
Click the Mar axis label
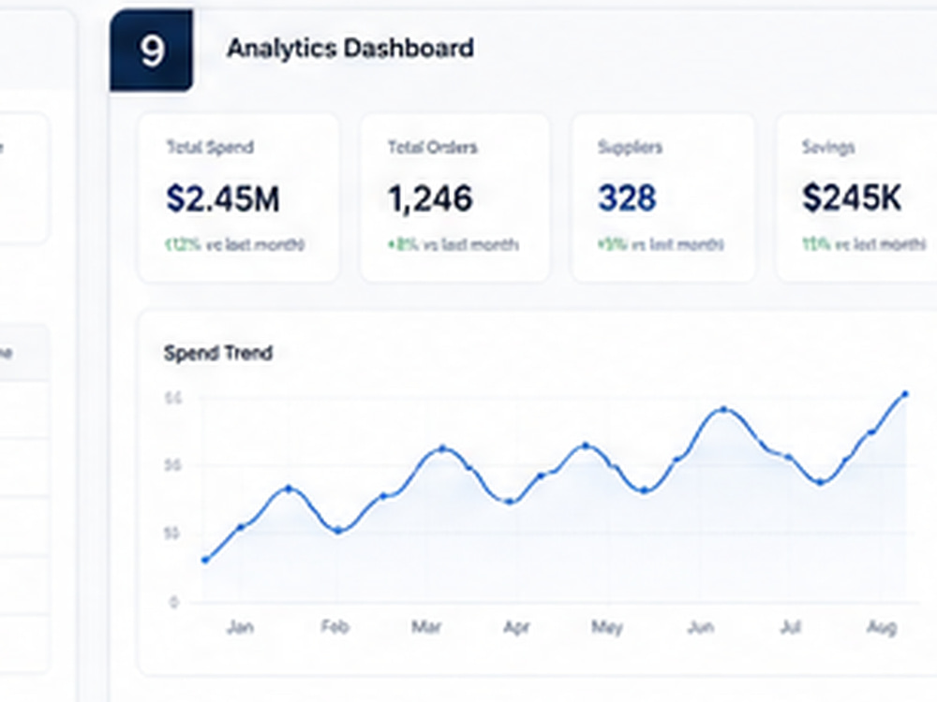[426, 626]
